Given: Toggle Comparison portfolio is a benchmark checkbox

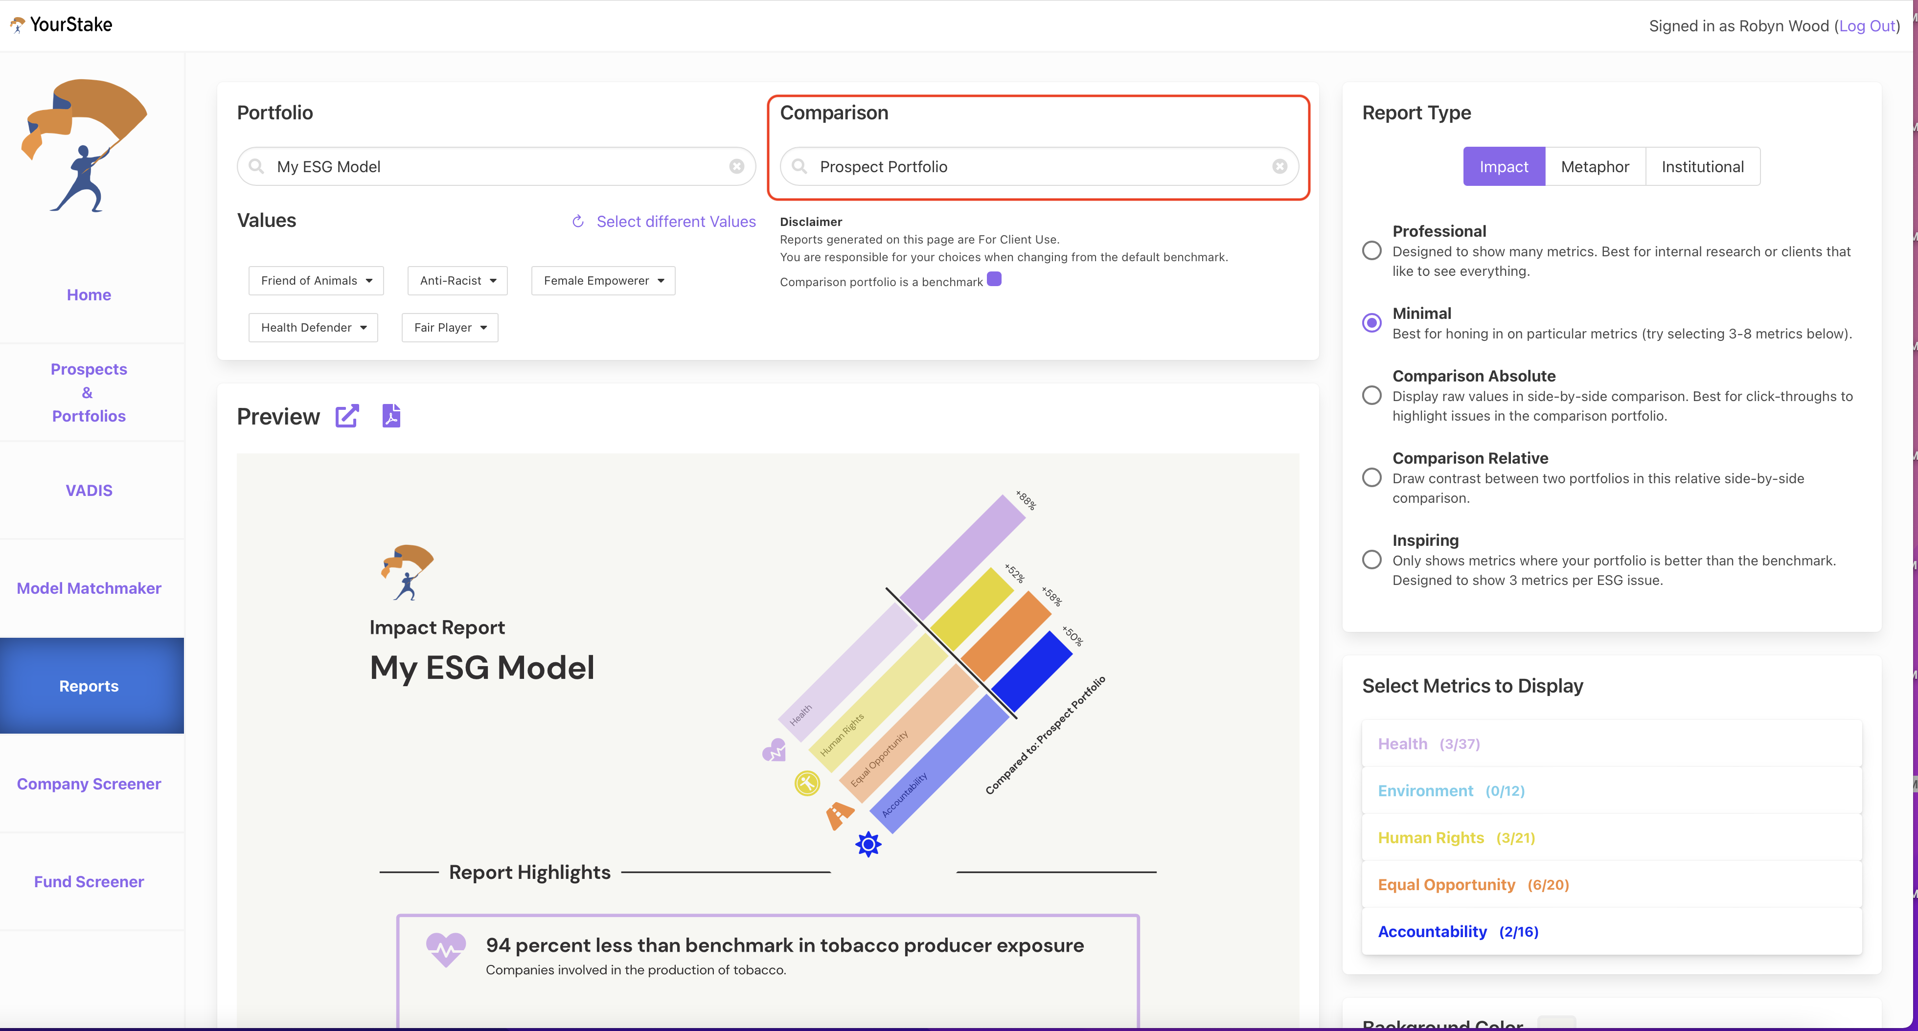Looking at the screenshot, I should pyautogui.click(x=994, y=279).
